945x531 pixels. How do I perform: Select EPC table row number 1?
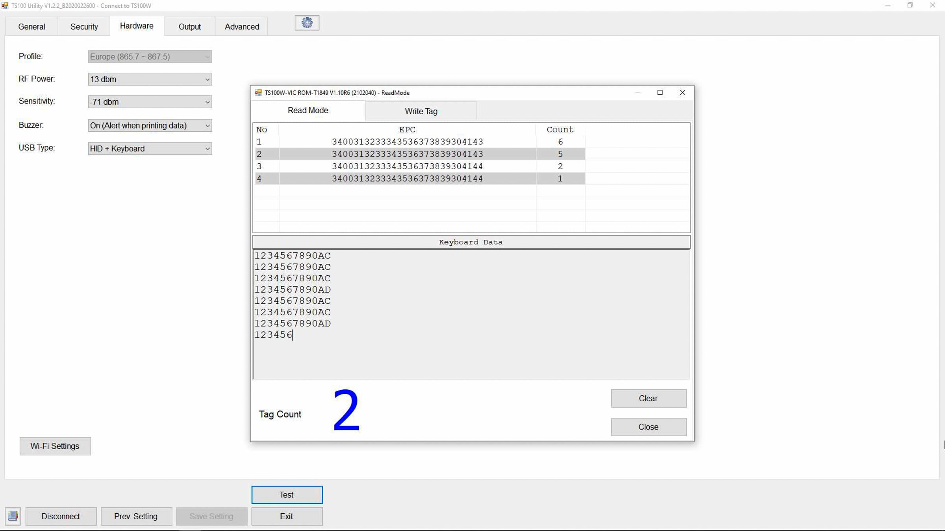[419, 142]
